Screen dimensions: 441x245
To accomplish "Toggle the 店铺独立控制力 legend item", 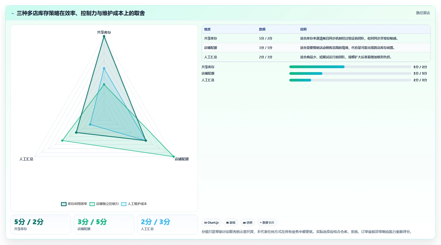I will pyautogui.click(x=104, y=204).
